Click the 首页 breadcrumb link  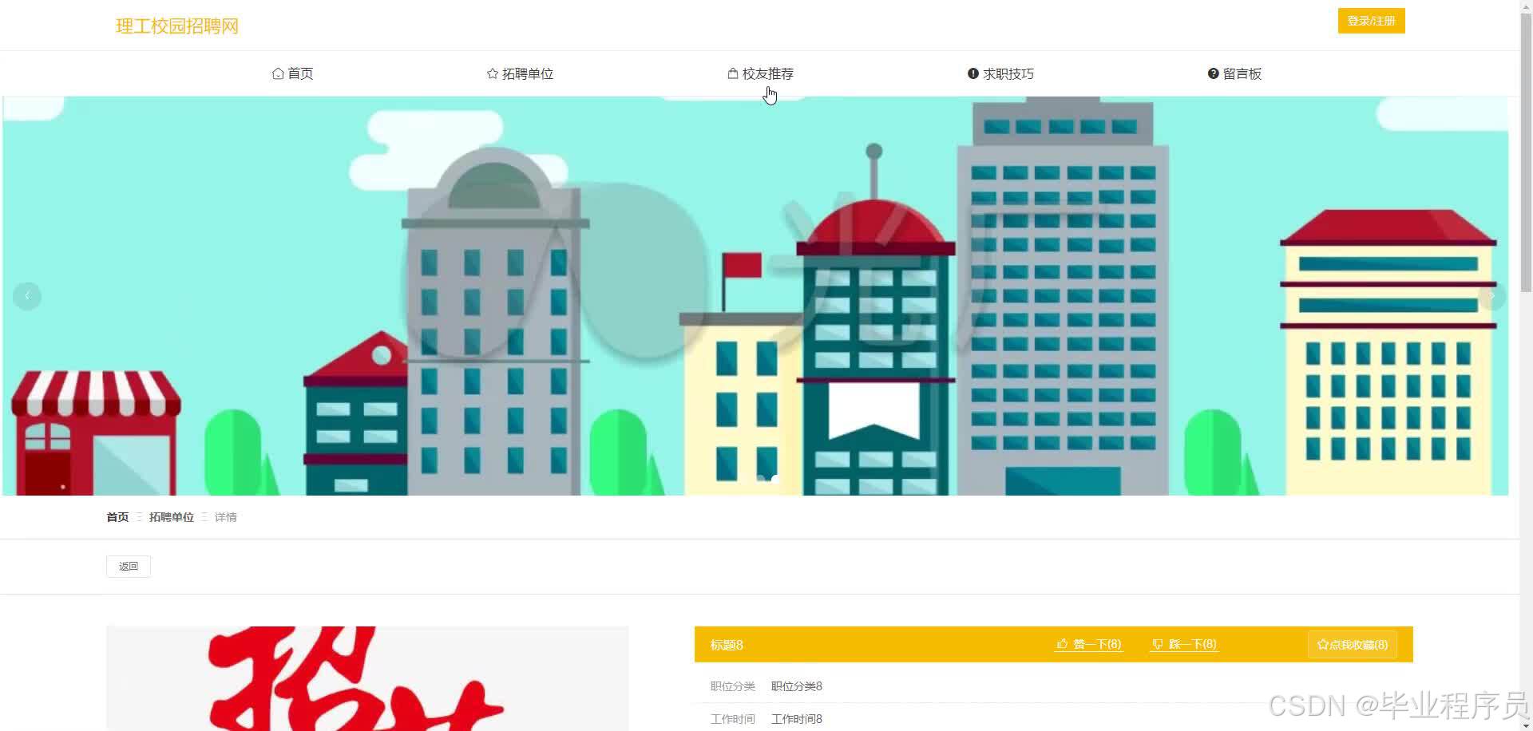117,516
